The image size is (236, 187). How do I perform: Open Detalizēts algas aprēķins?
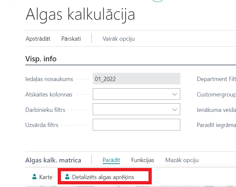click(x=103, y=177)
